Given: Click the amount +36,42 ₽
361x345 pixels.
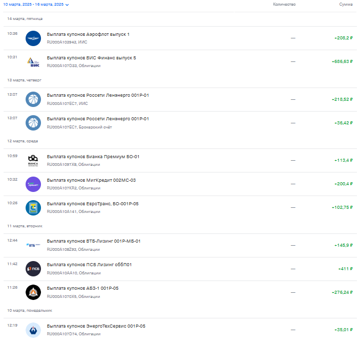Looking at the screenshot, I should coord(344,123).
